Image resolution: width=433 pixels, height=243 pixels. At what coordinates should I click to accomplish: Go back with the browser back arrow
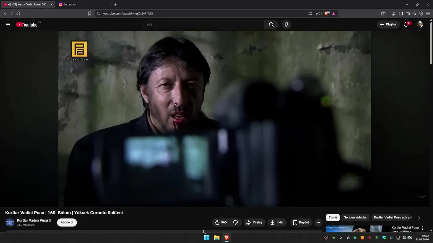[x=5, y=13]
